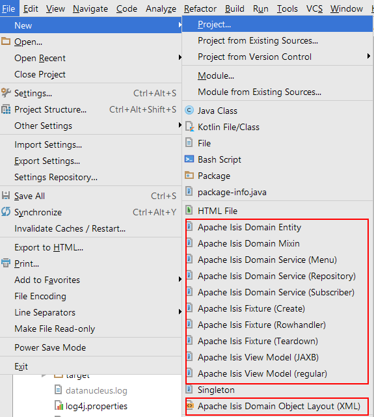Click the datanucleus.log file icon
This screenshot has height=417, width=374.
[x=58, y=390]
